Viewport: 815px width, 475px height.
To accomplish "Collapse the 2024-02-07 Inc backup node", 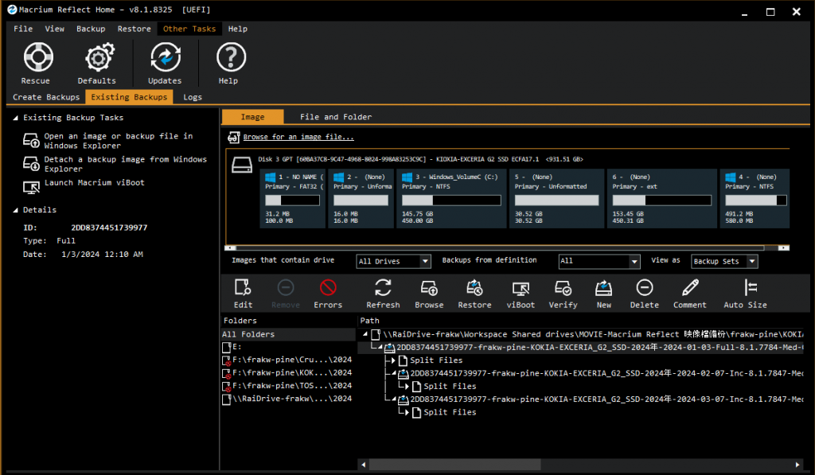I will tap(393, 373).
